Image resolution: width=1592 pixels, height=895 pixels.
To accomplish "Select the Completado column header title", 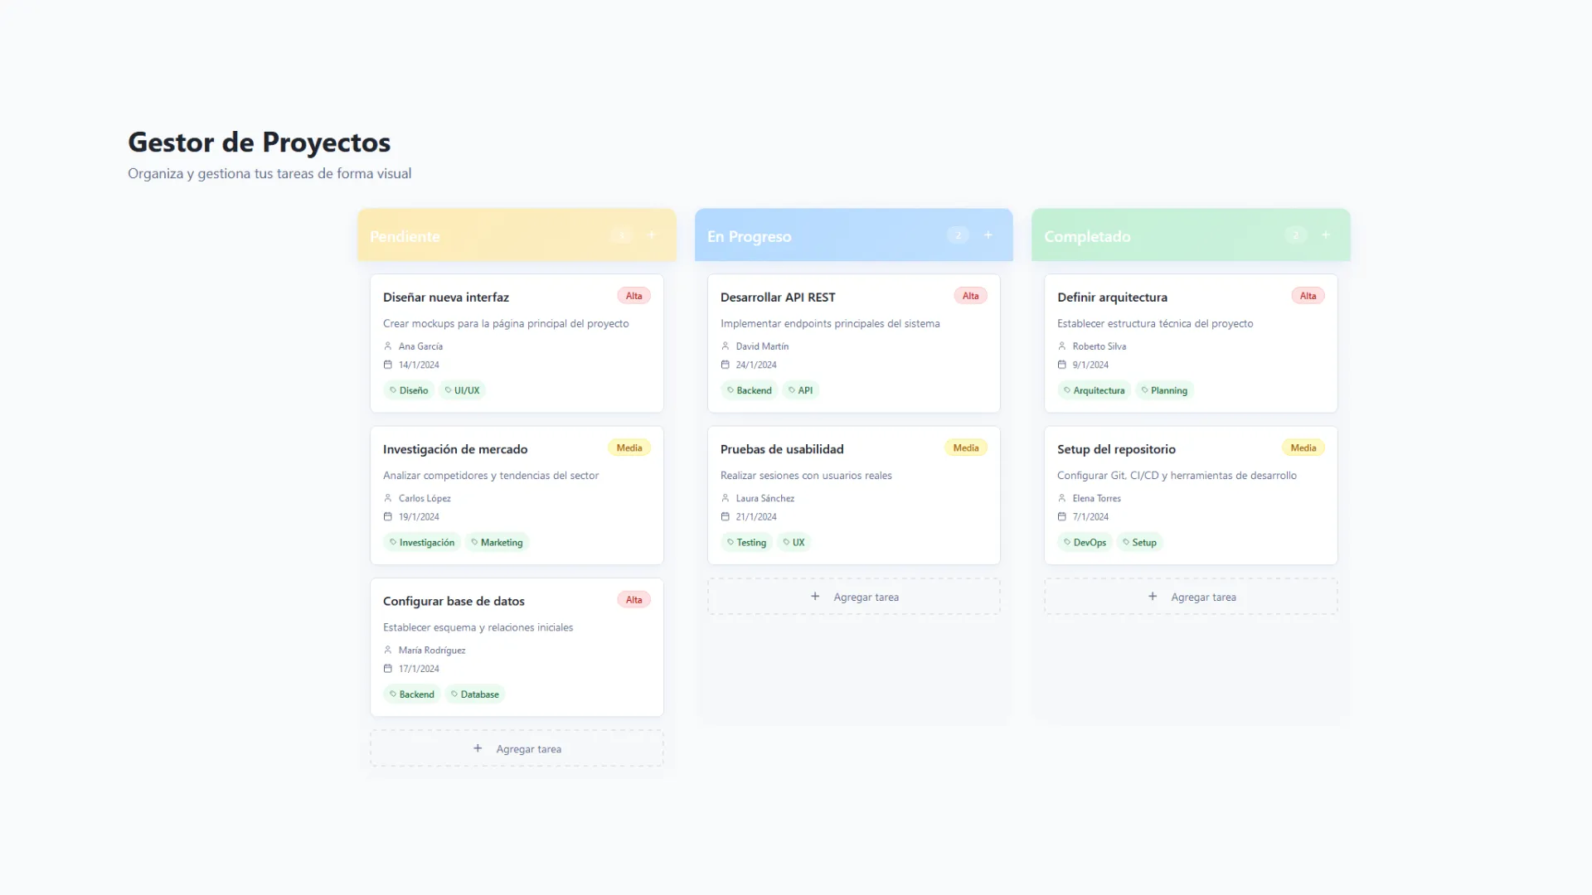I will 1087,236.
